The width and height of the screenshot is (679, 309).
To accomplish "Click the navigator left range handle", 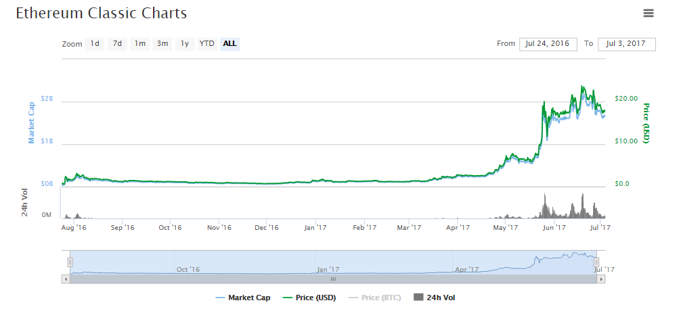I will tap(70, 262).
